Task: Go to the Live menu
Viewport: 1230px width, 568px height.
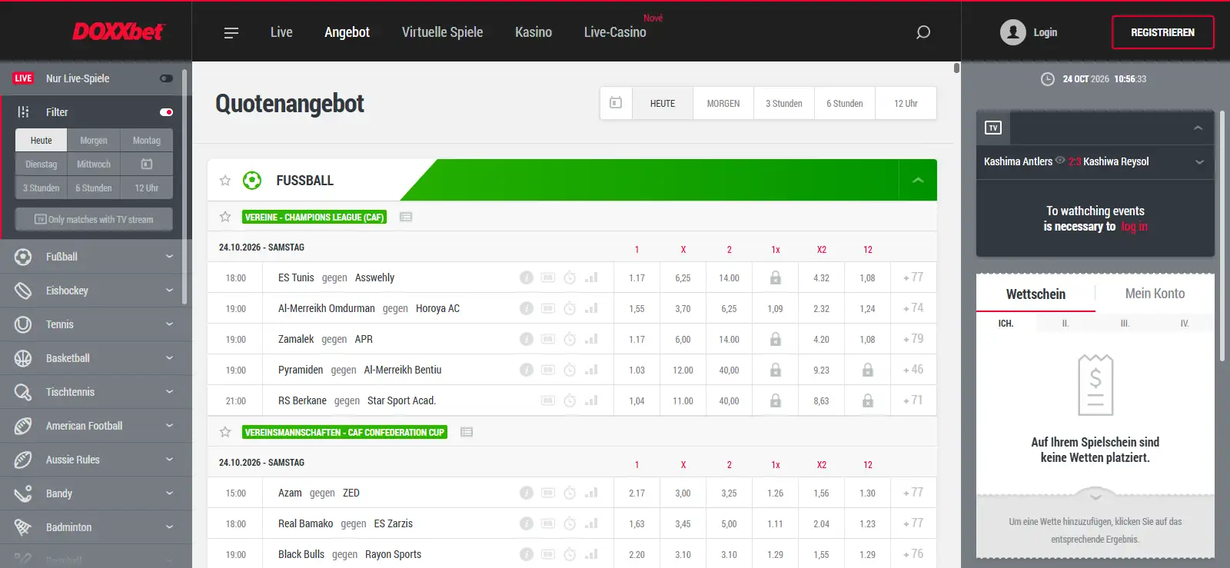Action: [x=281, y=32]
